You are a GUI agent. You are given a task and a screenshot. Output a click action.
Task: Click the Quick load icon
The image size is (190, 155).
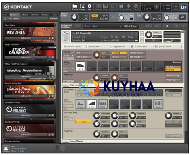pos(112,7)
